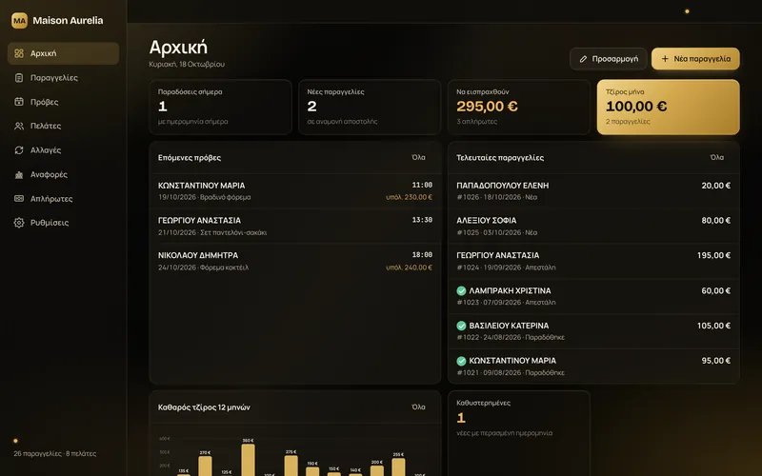Viewport: 762px width, 476px height.
Task: Click plus icon on Νέα παραγγελία
Action: point(665,59)
